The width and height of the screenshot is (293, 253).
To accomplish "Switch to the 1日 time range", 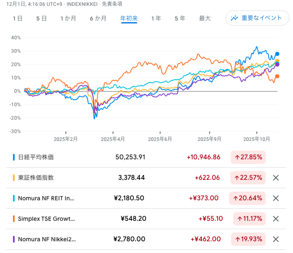I will [x=18, y=18].
